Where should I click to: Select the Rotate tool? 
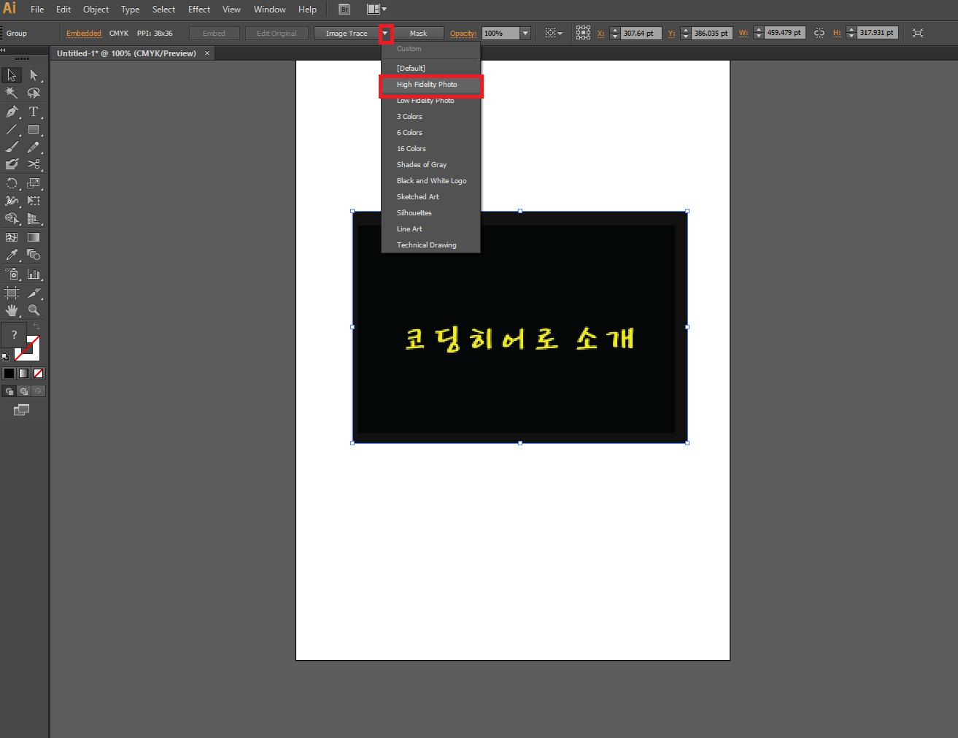pos(12,183)
